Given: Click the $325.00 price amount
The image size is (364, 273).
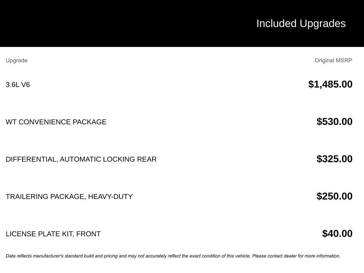Looking at the screenshot, I should click(334, 159).
